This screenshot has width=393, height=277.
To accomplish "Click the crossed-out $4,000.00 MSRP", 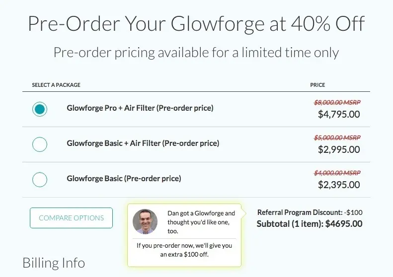I will click(x=337, y=173).
